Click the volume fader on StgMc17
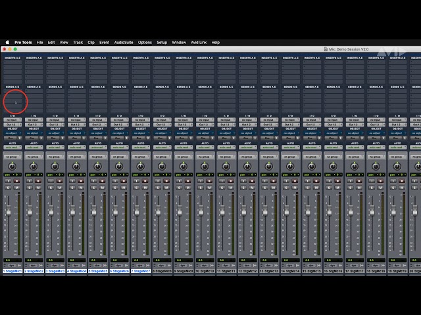The width and height of the screenshot is (421, 315). [x=351, y=210]
